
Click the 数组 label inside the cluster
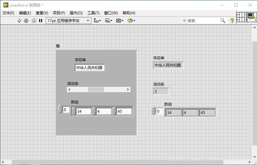75,102
